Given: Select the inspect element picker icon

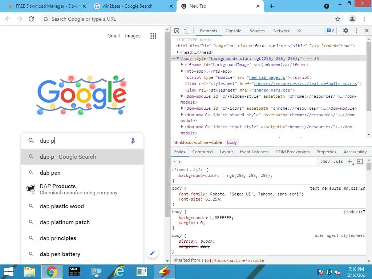Looking at the screenshot, I should 177,31.
